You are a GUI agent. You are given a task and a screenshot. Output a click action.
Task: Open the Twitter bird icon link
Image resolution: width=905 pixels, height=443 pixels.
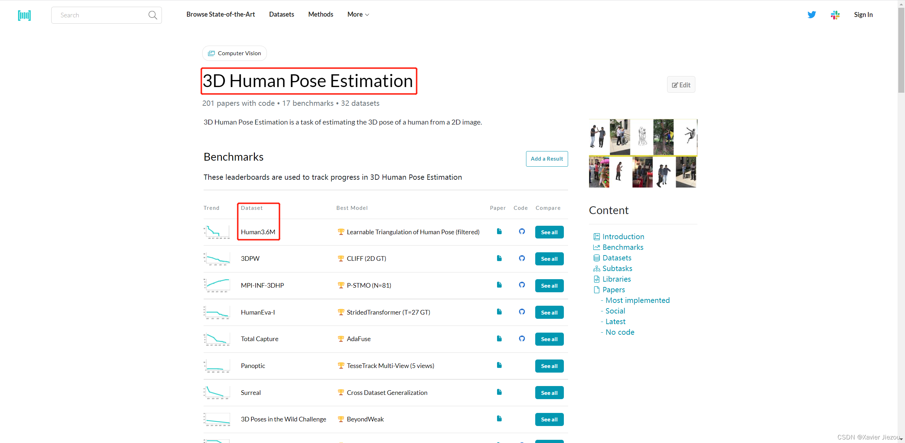812,15
